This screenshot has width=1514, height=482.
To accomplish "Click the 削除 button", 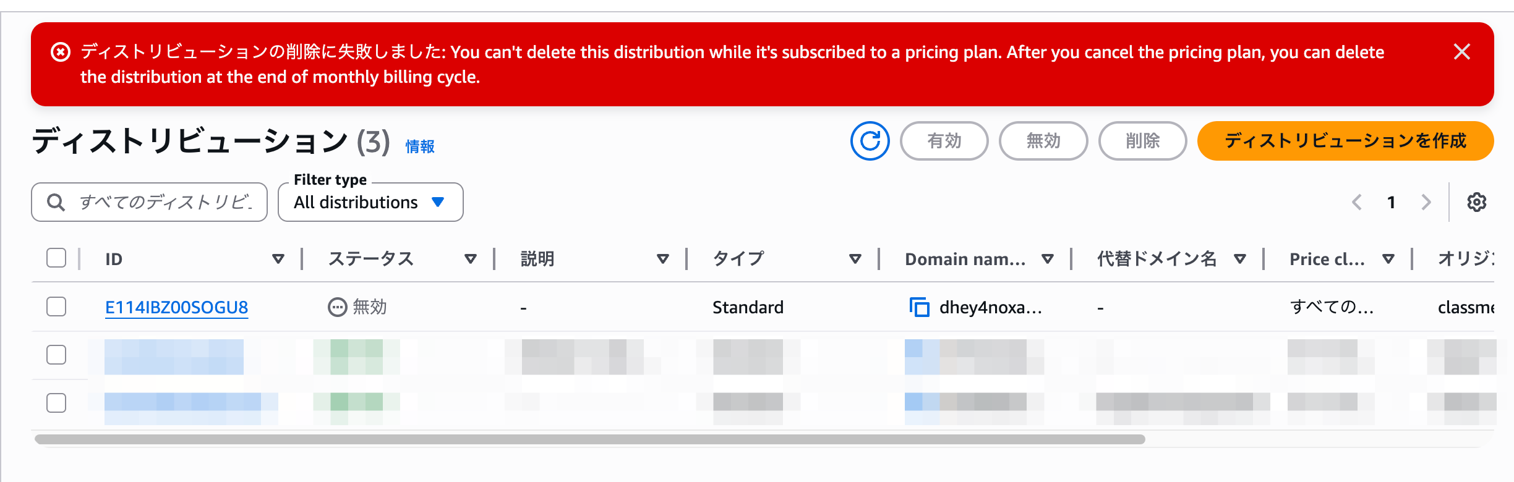I will (1142, 141).
